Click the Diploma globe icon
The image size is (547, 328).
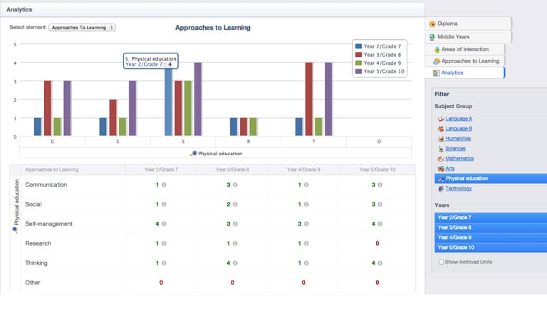432,23
